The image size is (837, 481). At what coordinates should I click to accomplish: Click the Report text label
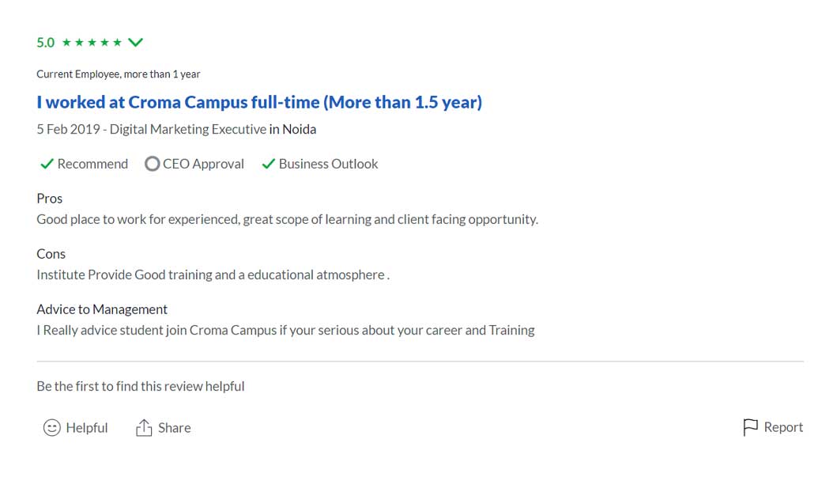coord(783,427)
